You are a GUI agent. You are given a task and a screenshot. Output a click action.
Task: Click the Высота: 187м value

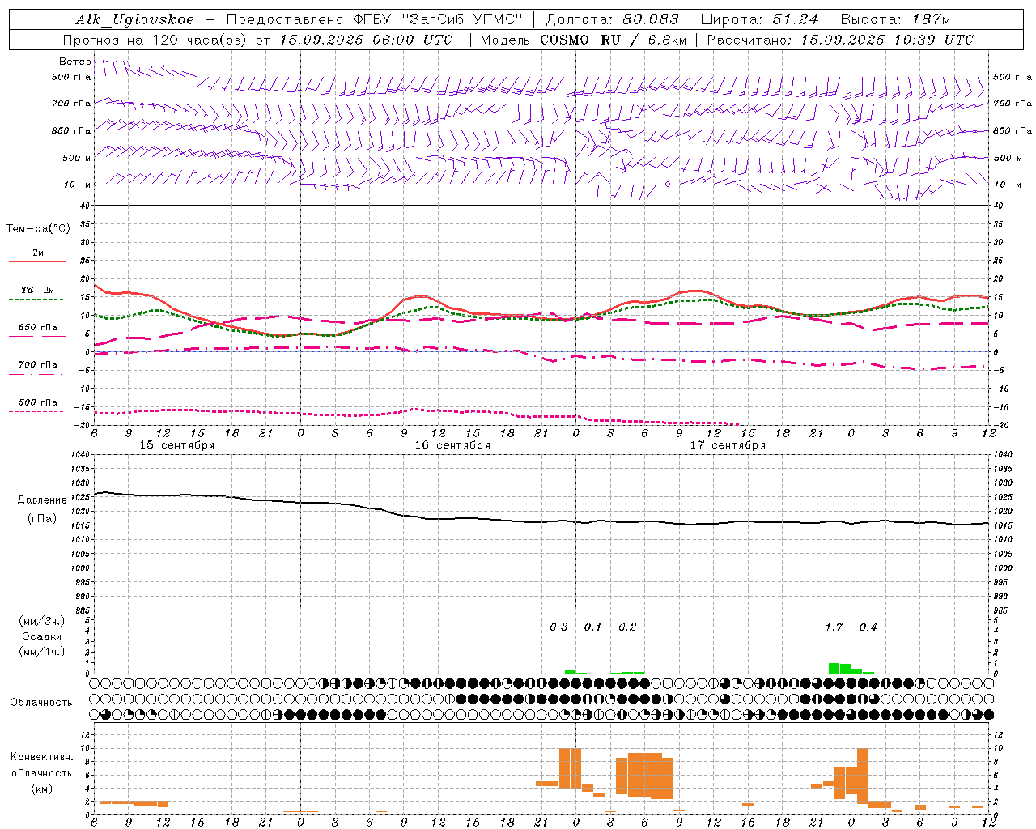point(895,19)
